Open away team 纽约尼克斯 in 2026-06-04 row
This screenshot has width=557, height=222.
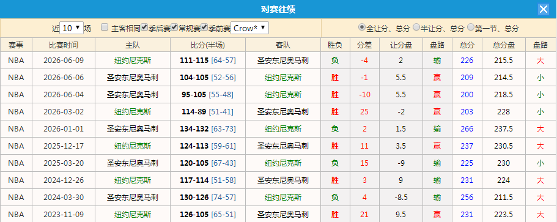coord(283,95)
